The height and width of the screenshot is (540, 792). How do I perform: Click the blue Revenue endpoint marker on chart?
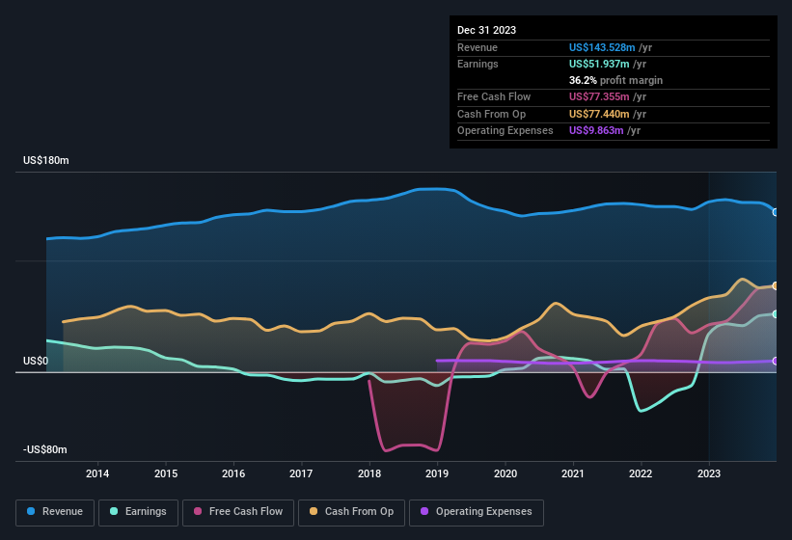pos(776,212)
